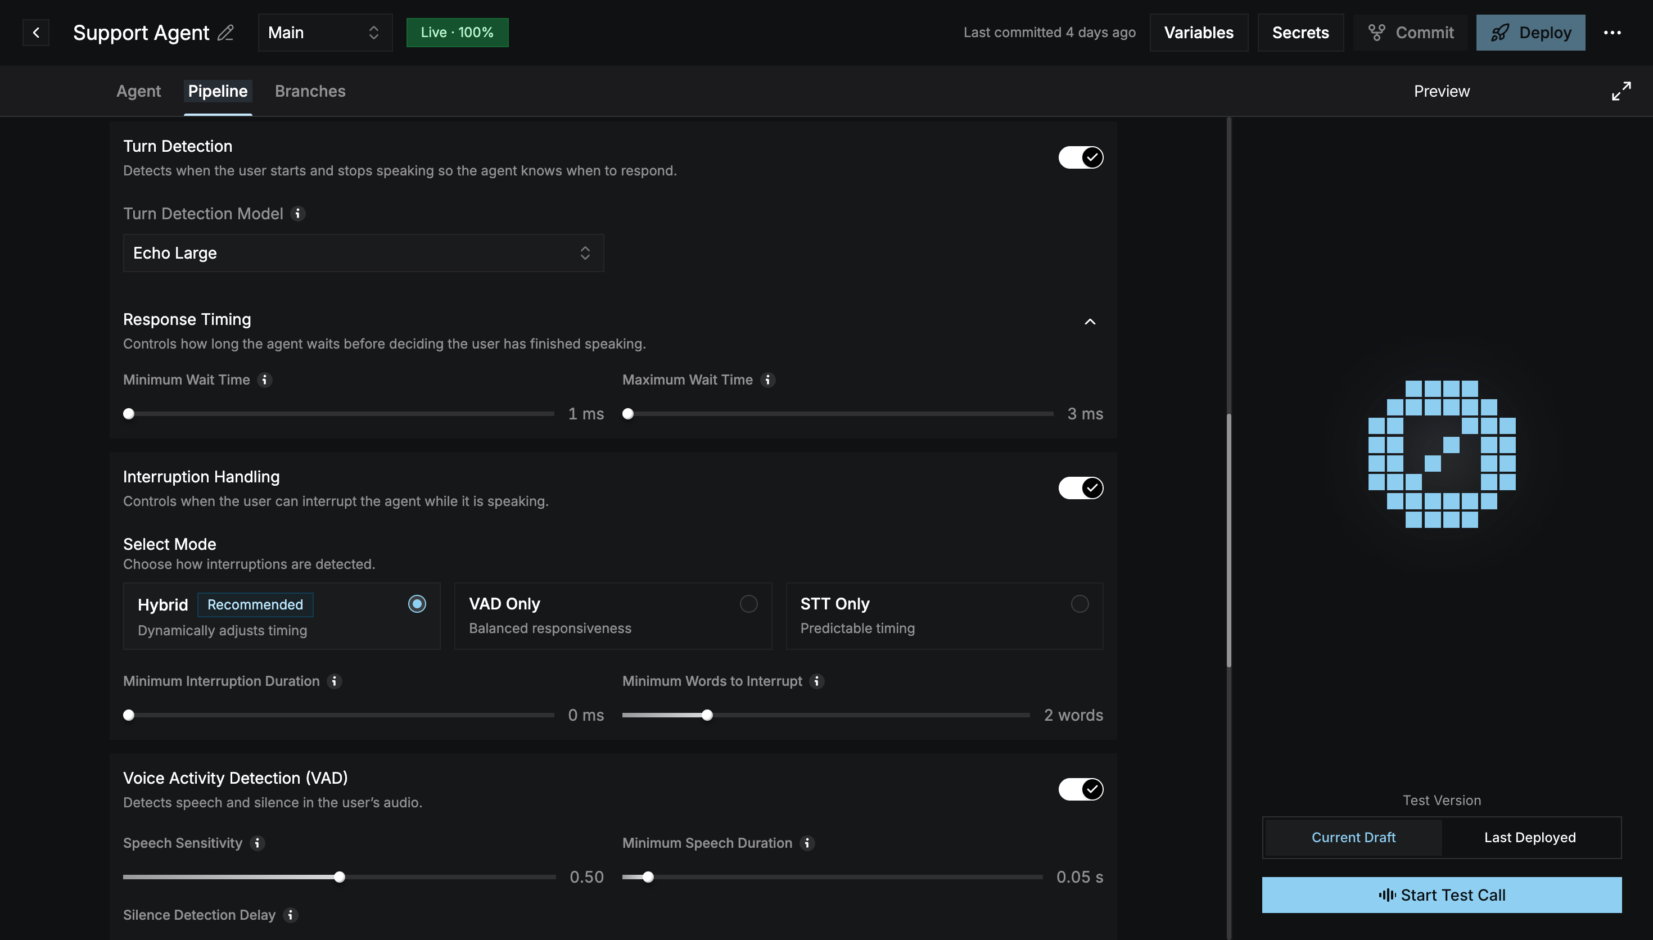This screenshot has width=1653, height=940.
Task: Open the Pipeline tab
Action: tap(218, 91)
